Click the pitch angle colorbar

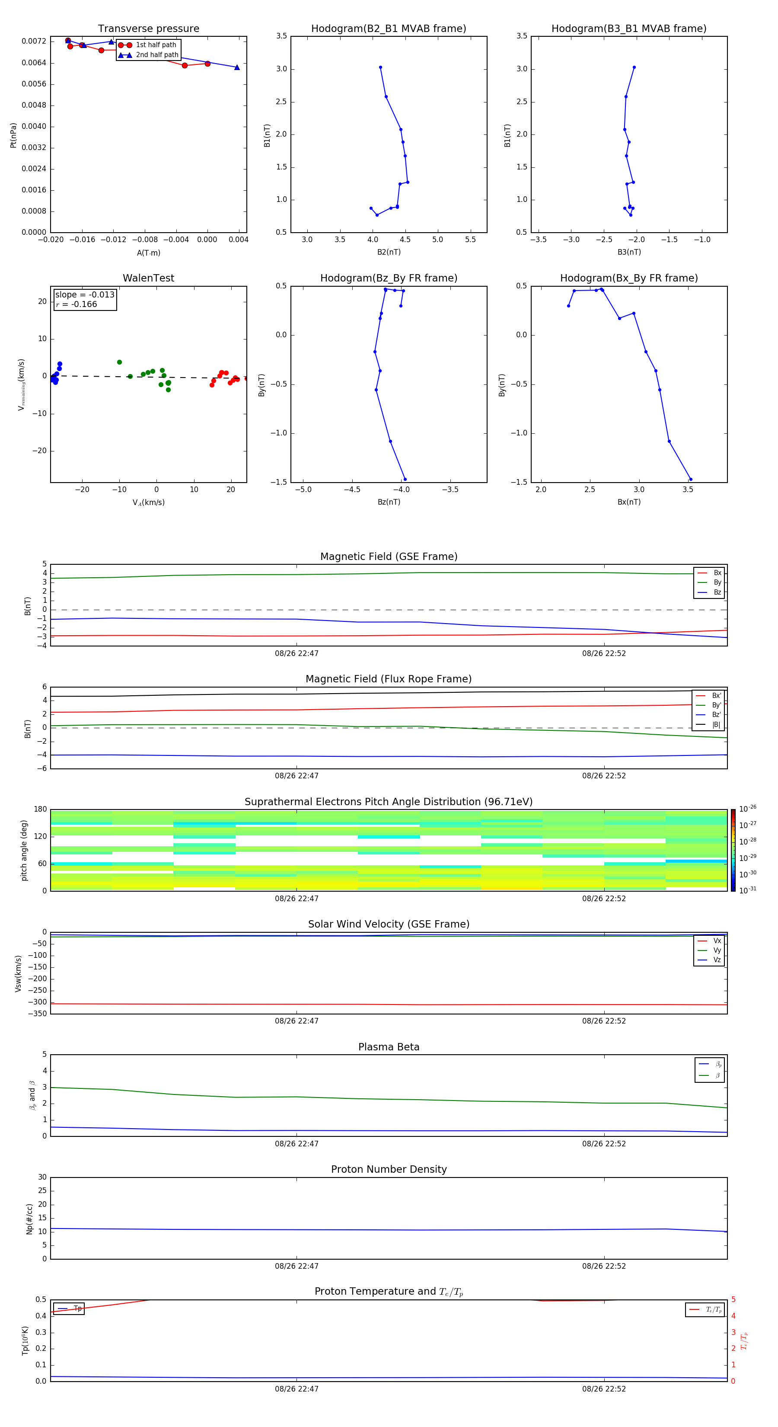coord(733,850)
